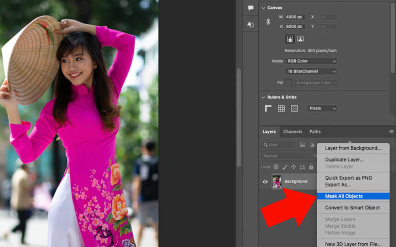Filter layers by pixel layers icon
The image size is (396, 247).
[302, 145]
